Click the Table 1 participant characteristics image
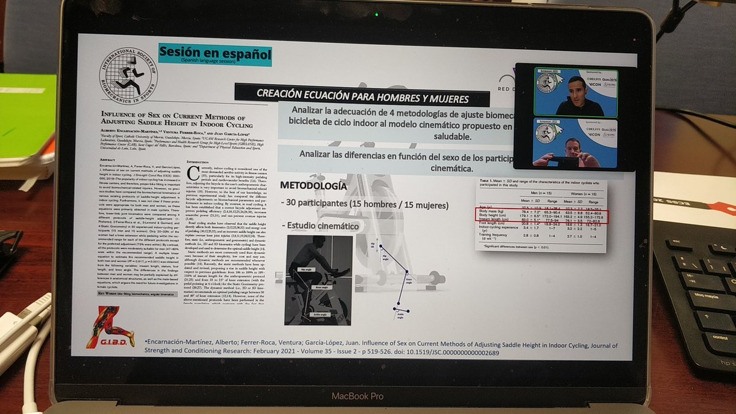 click(540, 215)
